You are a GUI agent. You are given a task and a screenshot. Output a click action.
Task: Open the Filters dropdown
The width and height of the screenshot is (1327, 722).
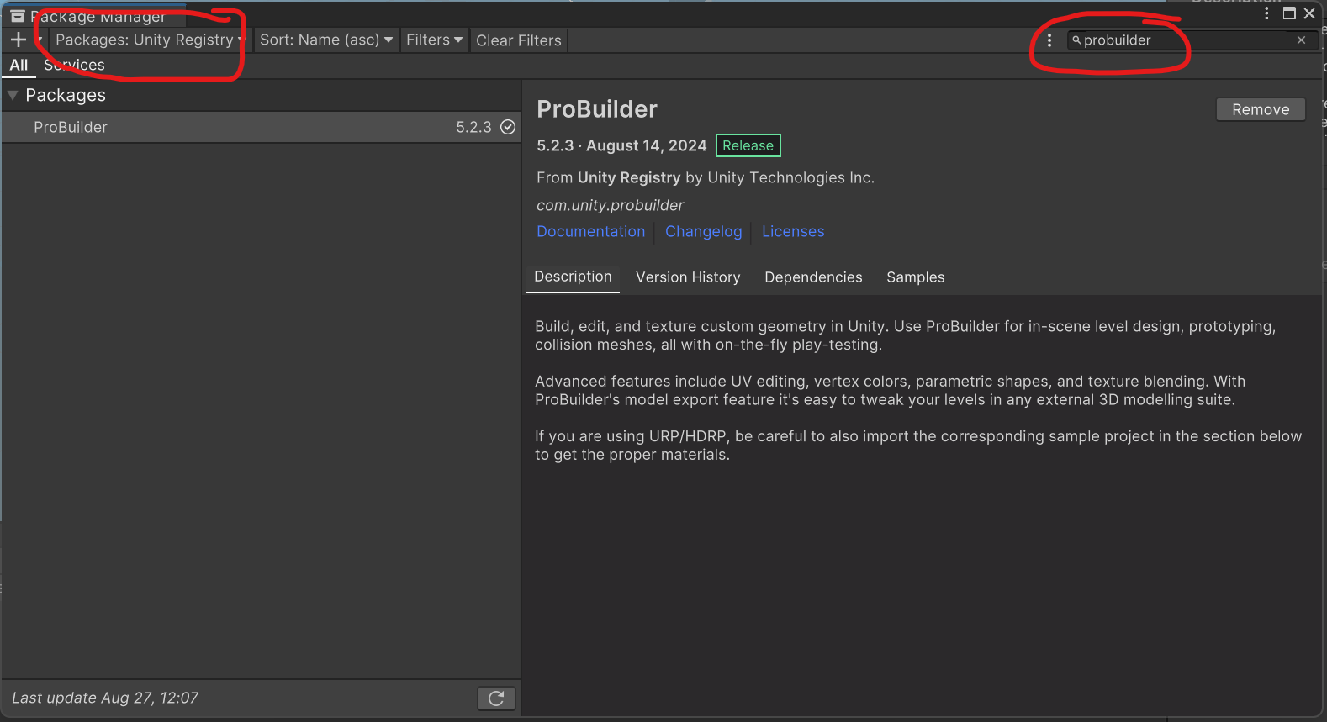click(x=434, y=40)
